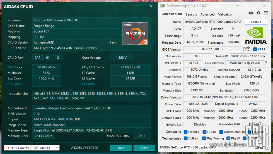Click the AMD Ryzen 9 logo badge
Image resolution: width=273 pixels, height=154 pixels.
135,34
